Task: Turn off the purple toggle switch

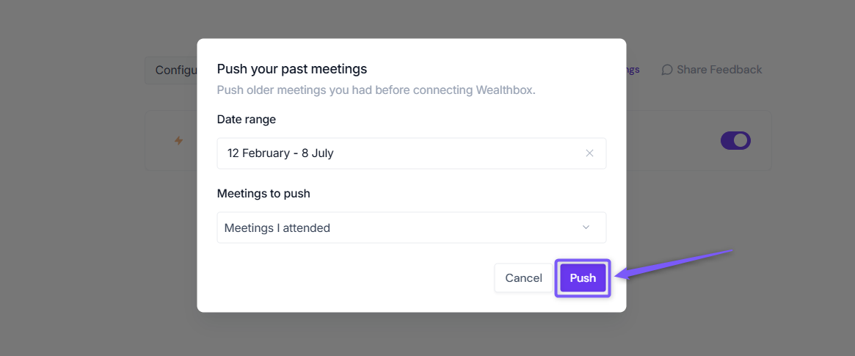Action: point(735,141)
